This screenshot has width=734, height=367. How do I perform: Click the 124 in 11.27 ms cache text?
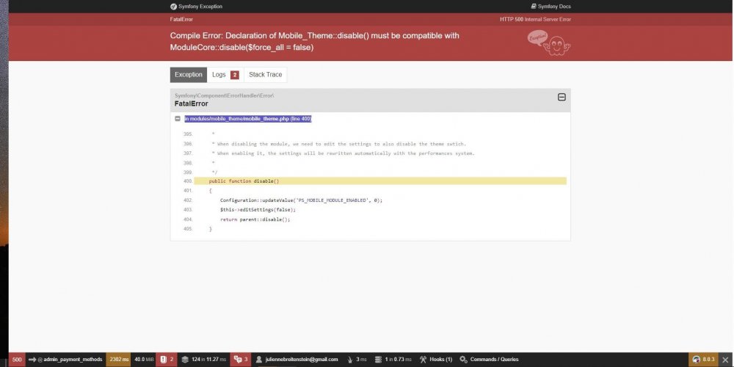pyautogui.click(x=208, y=360)
